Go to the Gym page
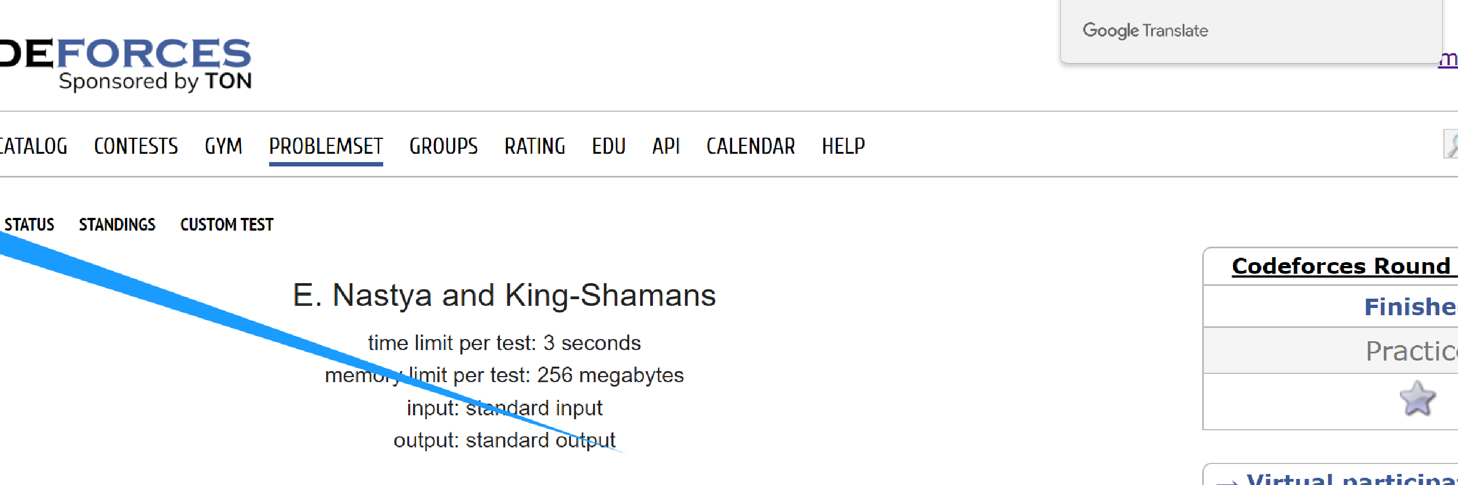 tap(223, 146)
